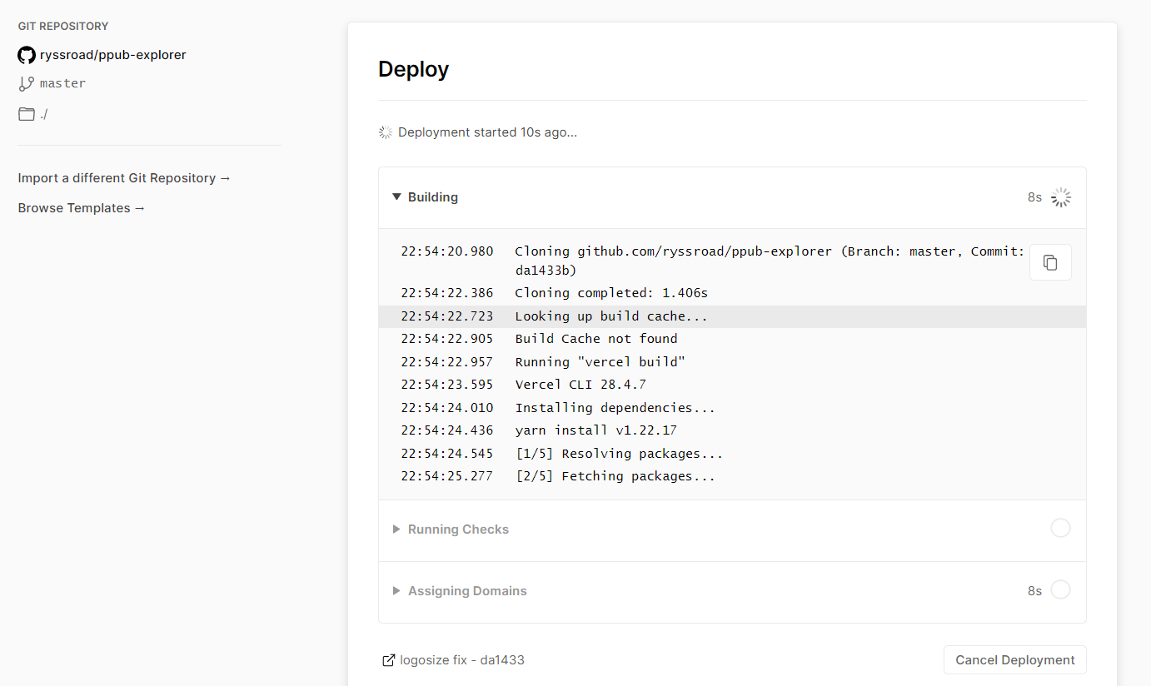This screenshot has width=1151, height=686.
Task: Click the 8s duration in Building header
Action: [x=1034, y=197]
